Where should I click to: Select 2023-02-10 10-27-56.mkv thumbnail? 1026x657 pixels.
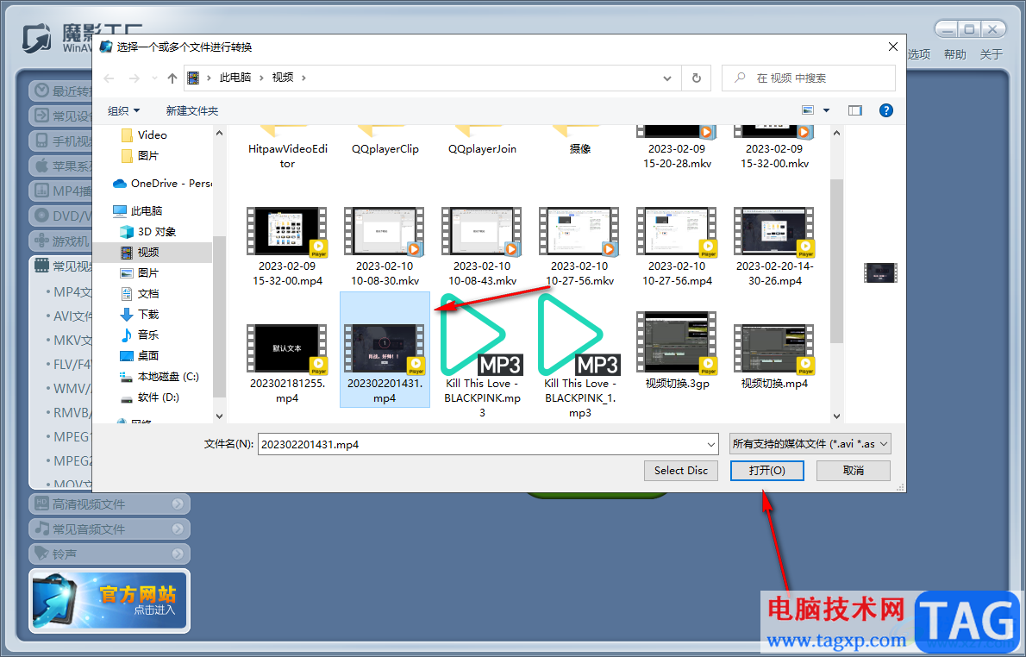click(579, 232)
